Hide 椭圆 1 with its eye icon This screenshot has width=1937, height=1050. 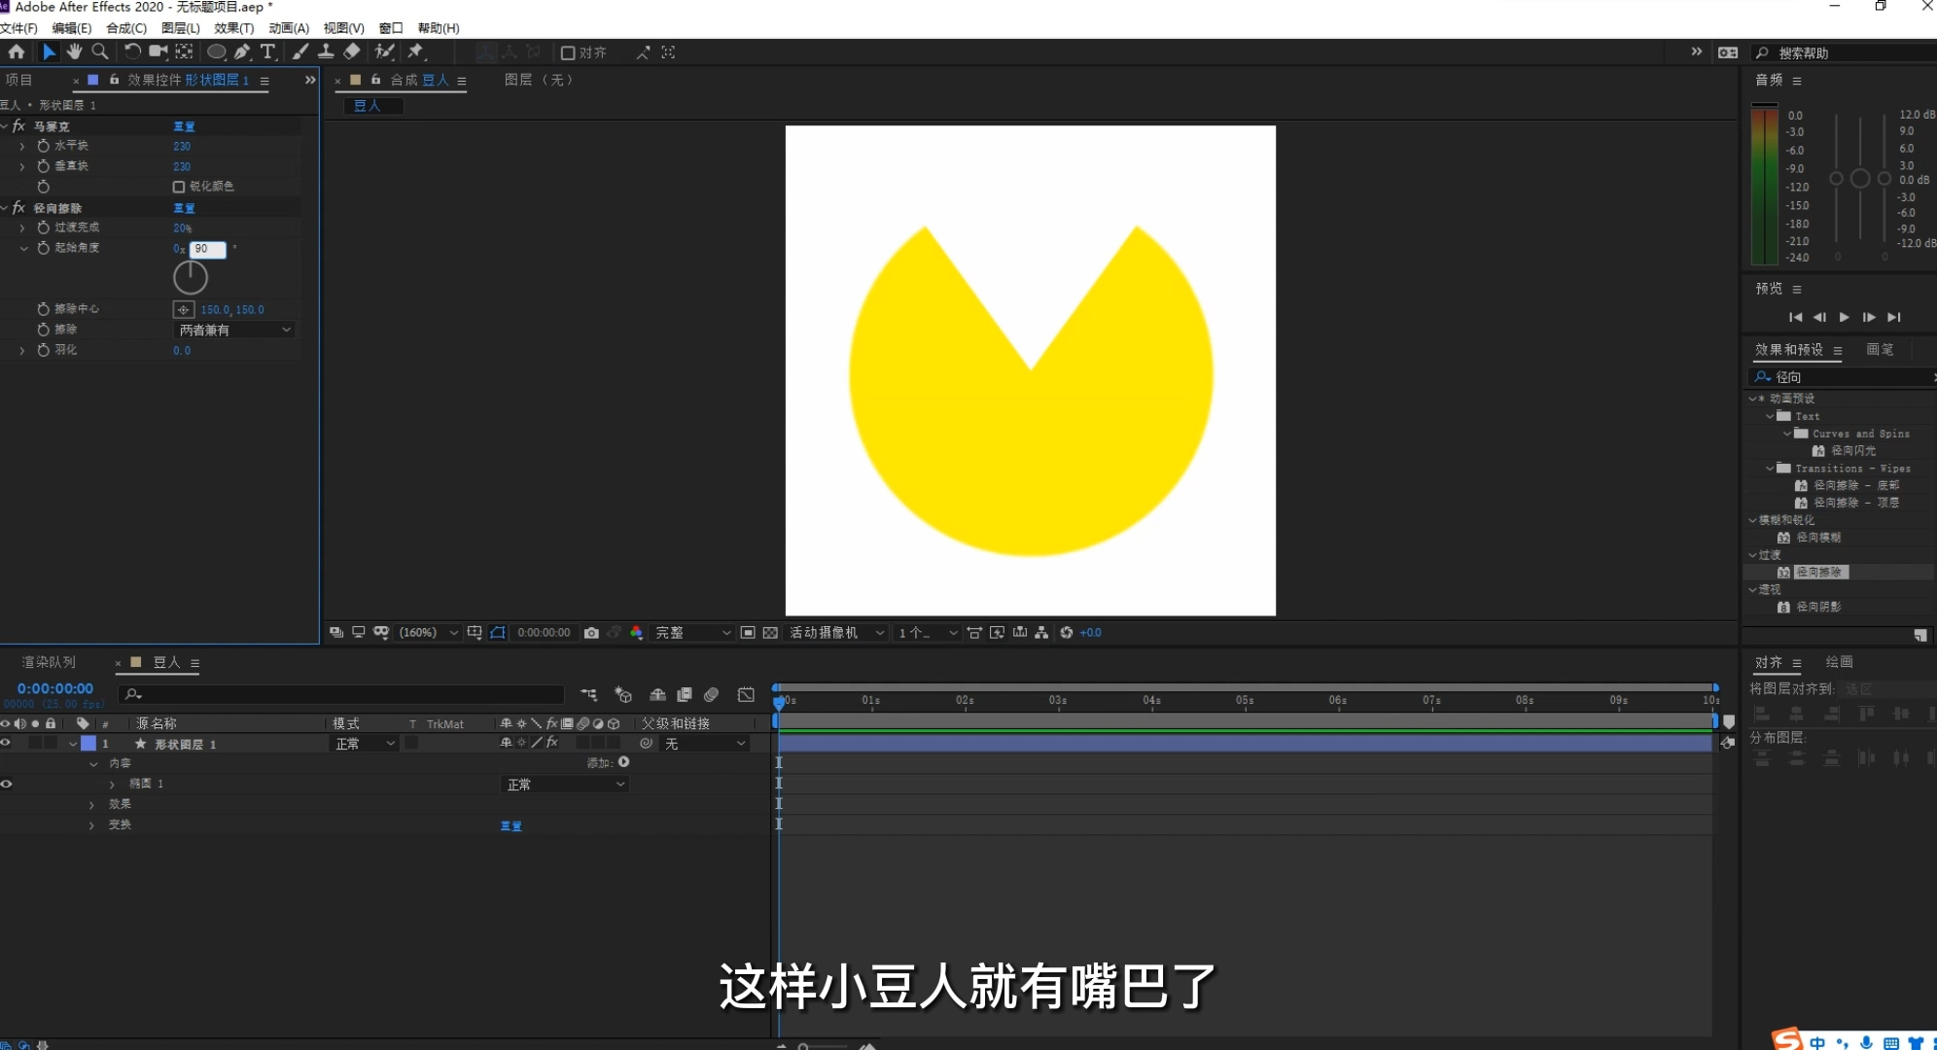[x=6, y=784]
